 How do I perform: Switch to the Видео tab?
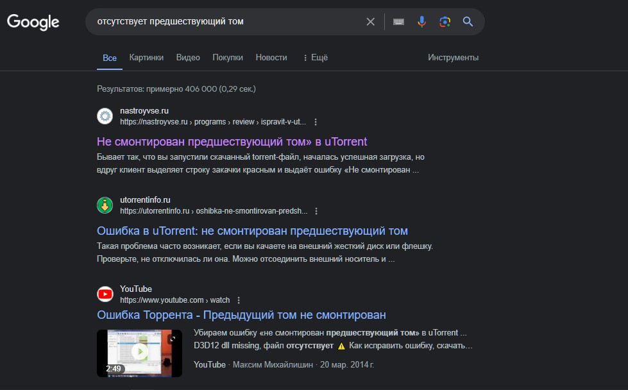[188, 58]
